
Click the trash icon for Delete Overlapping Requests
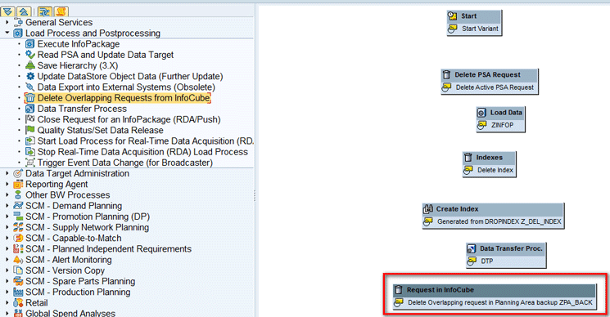[x=30, y=98]
